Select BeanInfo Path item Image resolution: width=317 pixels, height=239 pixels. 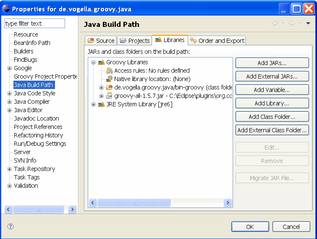(32, 43)
